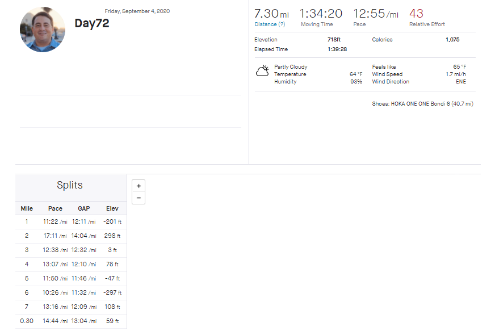The image size is (495, 335).
Task: Click the partly cloudy weather icon
Action: click(262, 71)
